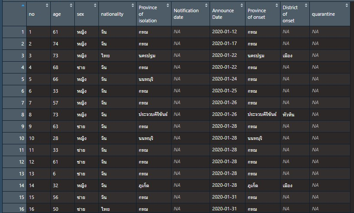Click the Notification date sort arrows
Screen dimensions: 354x213
(206, 6)
